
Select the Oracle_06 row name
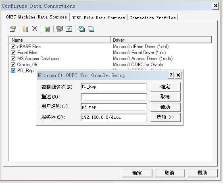coord(27,65)
